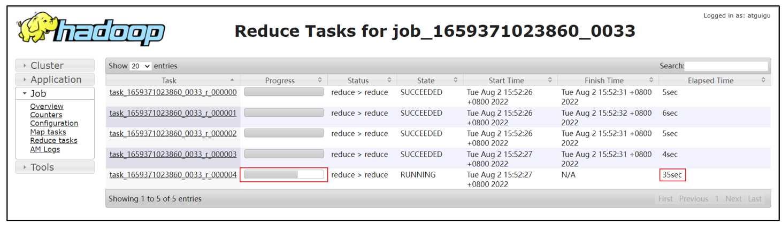Image resolution: width=782 pixels, height=225 pixels.
Task: Sort by Finish Time sort icon
Action: pos(651,80)
